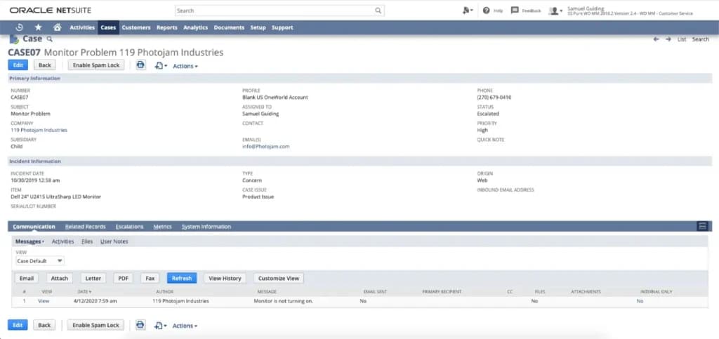This screenshot has height=339, width=719.
Task: Click the message text 'Monitor is not turning on.'
Action: (284, 301)
